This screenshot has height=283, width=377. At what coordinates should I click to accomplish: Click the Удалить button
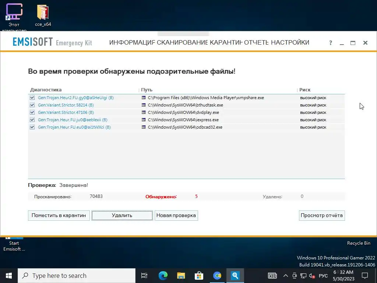pos(122,215)
